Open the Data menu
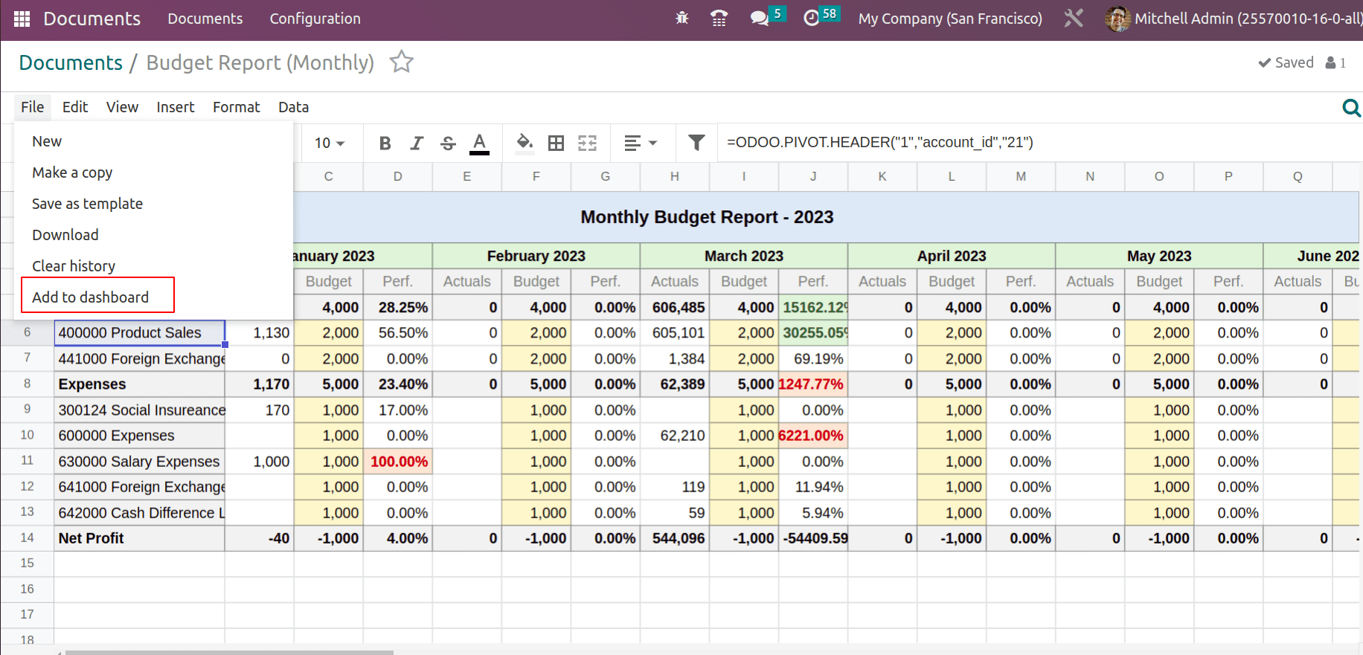 click(x=293, y=107)
